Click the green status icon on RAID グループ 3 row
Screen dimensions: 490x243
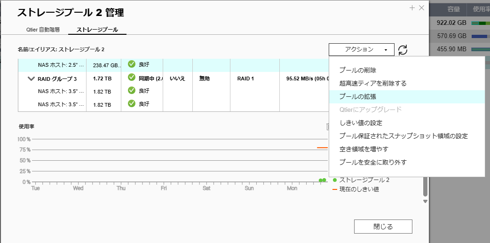click(x=132, y=78)
